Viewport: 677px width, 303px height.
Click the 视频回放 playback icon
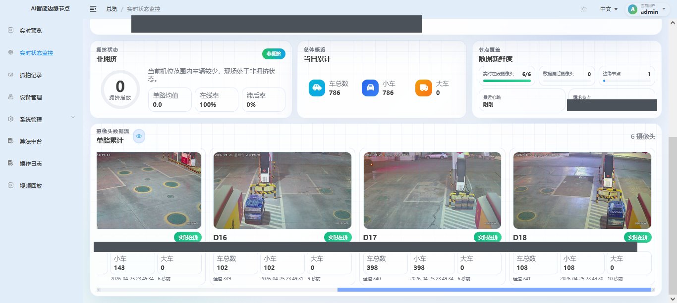pyautogui.click(x=10, y=185)
